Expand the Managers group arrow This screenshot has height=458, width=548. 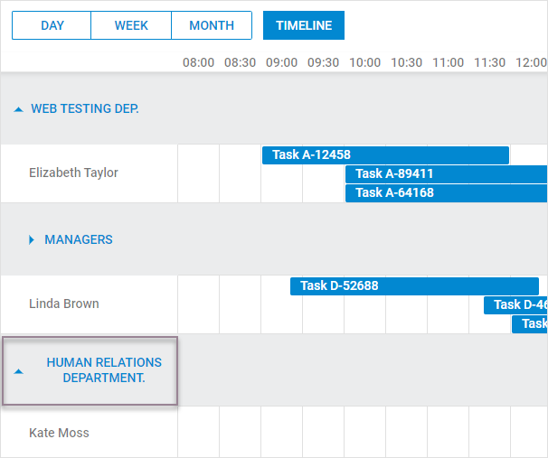pos(32,240)
